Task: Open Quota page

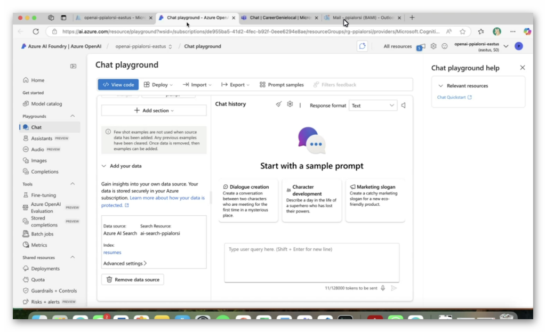Action: [x=38, y=279]
